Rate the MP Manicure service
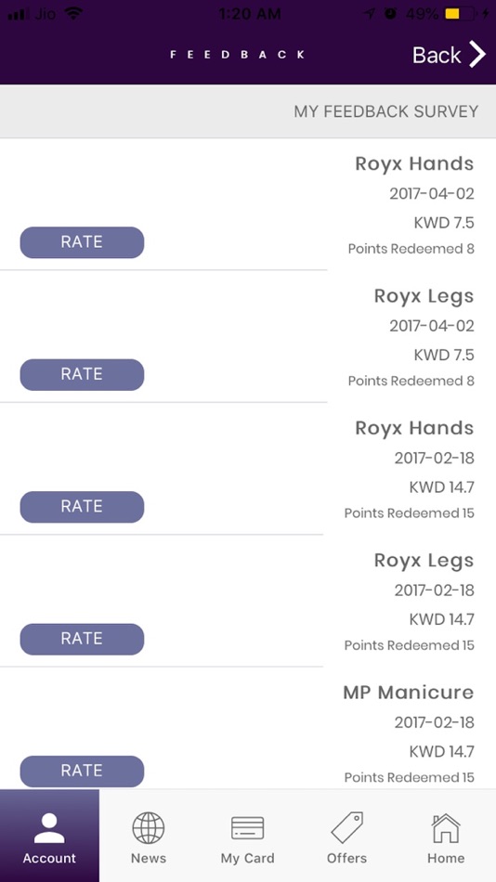Viewport: 496px width, 882px height. coord(82,772)
